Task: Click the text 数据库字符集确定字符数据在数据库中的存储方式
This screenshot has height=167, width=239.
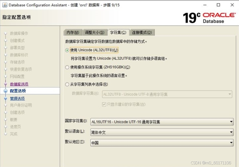Action: 106,42
